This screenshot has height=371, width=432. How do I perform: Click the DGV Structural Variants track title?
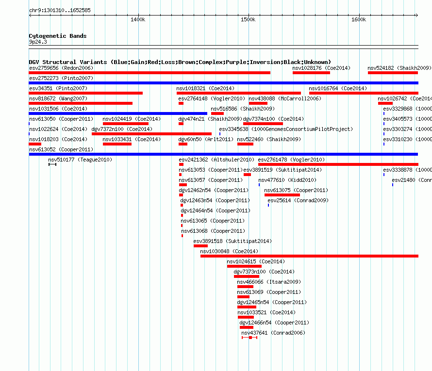click(x=180, y=62)
